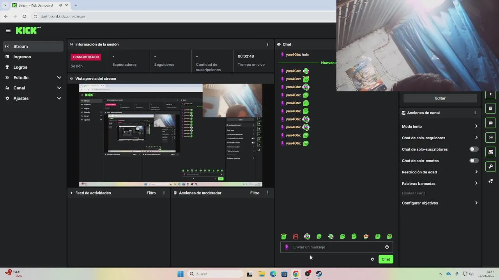Open the document notes widget in right rail

491,108
